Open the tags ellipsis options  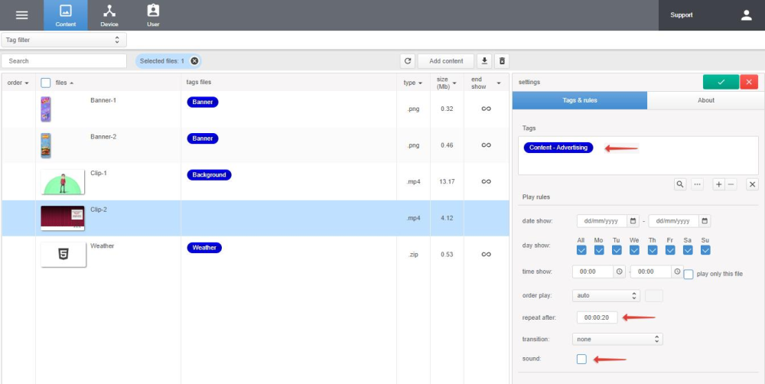coord(697,184)
